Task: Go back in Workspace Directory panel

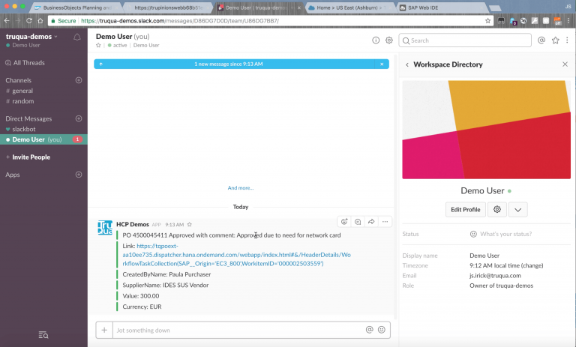Action: (407, 64)
